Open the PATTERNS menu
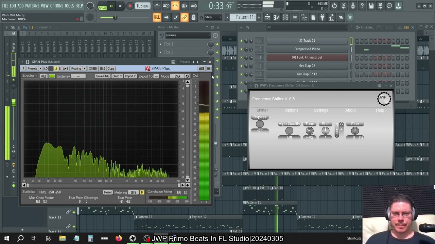Viewport: 435px width, 244px height. click(x=32, y=6)
